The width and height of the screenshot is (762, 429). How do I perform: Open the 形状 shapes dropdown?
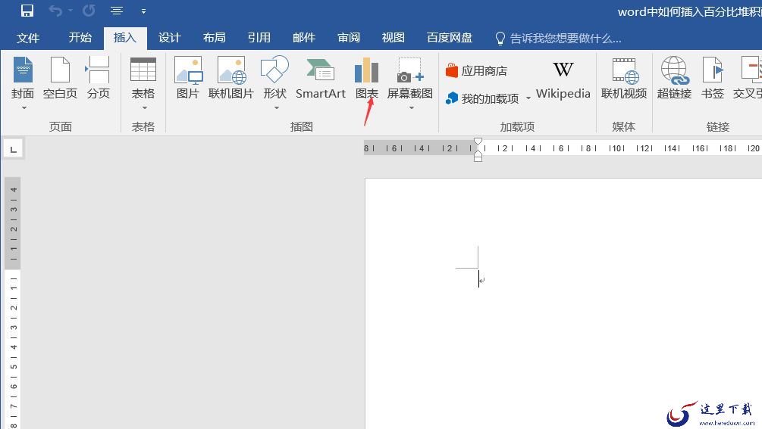pyautogui.click(x=274, y=107)
